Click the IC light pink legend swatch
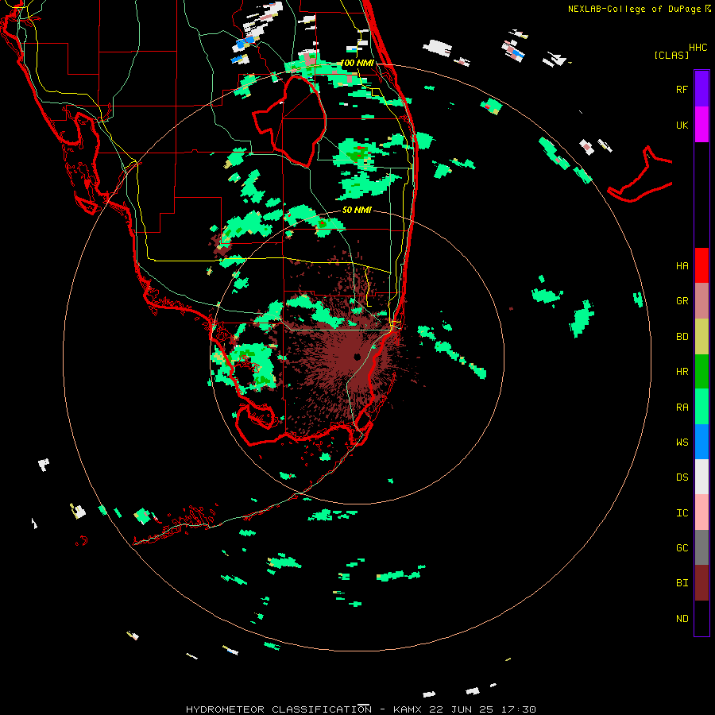This screenshot has height=715, width=715. [x=701, y=512]
